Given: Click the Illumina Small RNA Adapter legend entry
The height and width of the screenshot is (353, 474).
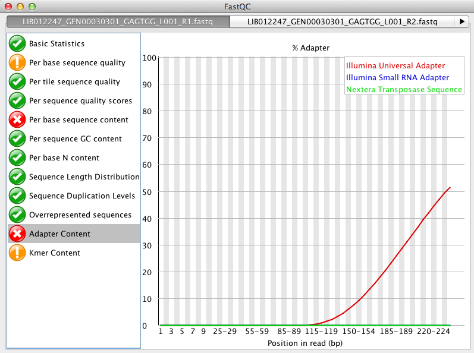Looking at the screenshot, I should click(x=397, y=78).
